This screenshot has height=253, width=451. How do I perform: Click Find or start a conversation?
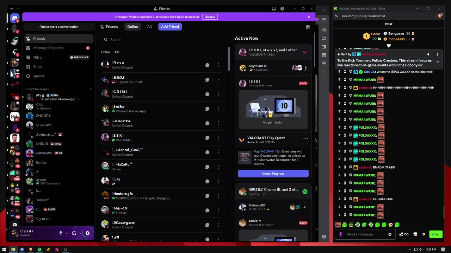pyautogui.click(x=59, y=27)
